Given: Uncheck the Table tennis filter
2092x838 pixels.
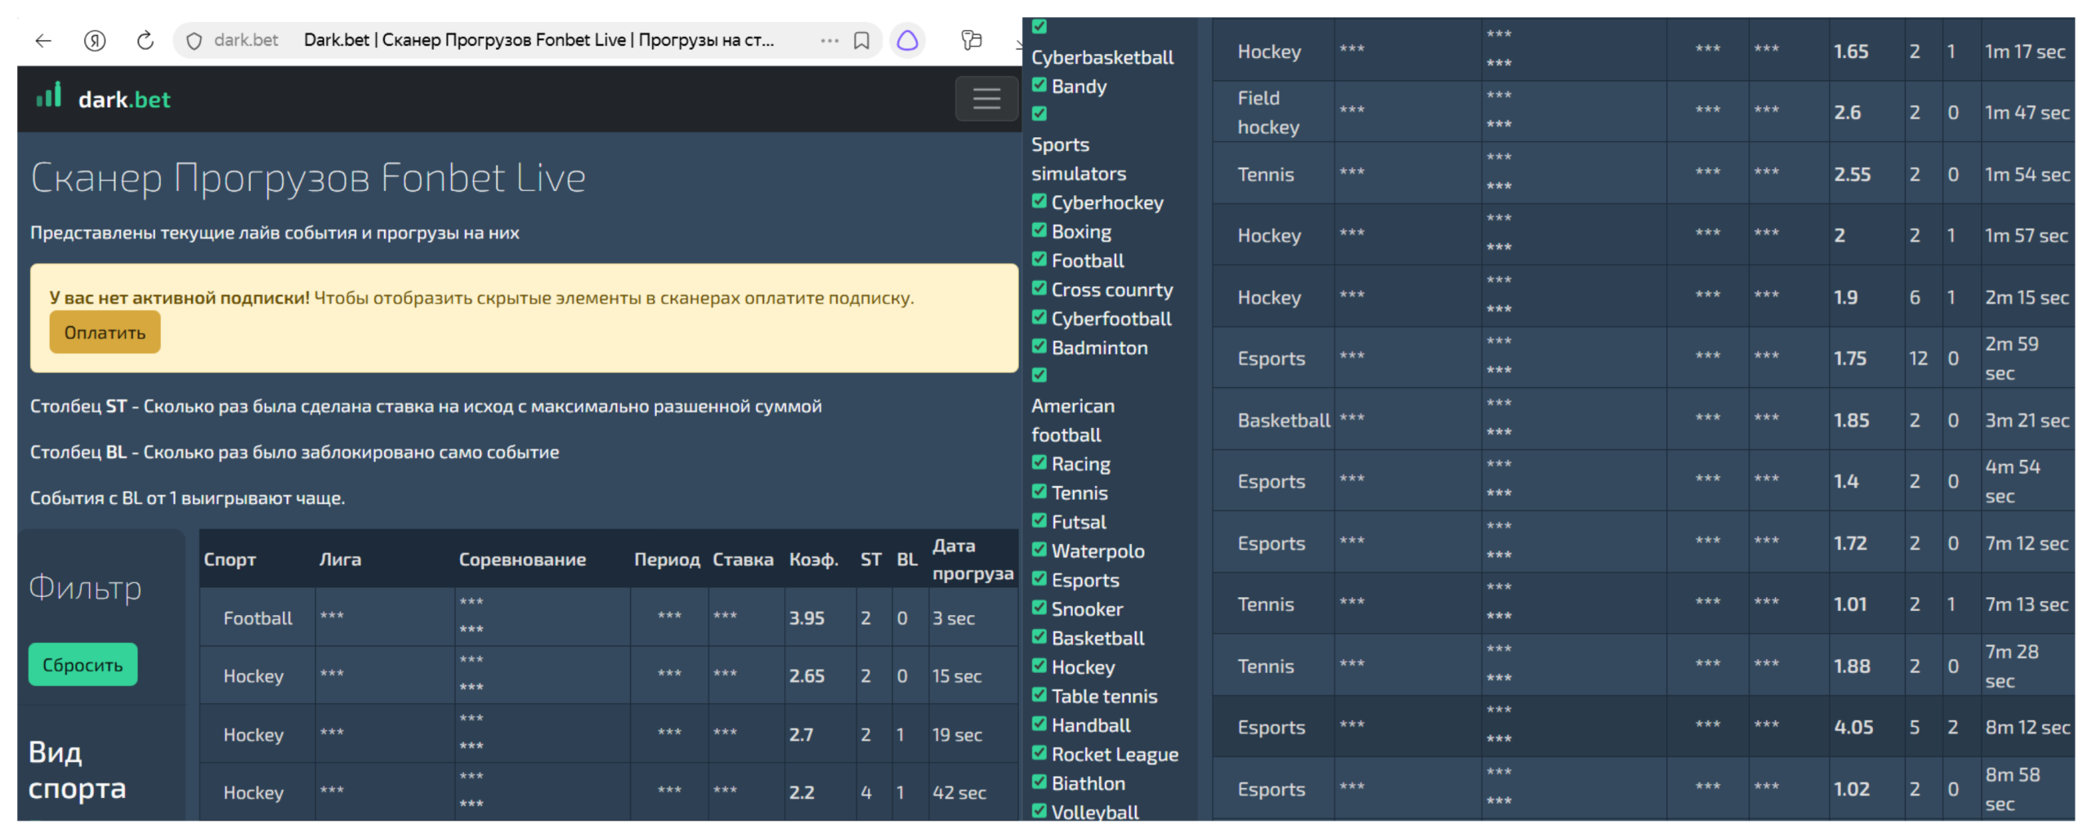Looking at the screenshot, I should coord(1039,695).
